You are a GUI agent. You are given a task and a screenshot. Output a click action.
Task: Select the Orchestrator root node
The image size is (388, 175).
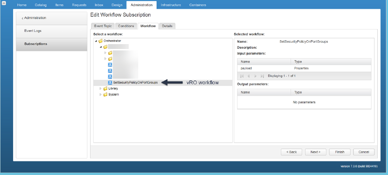coord(113,41)
